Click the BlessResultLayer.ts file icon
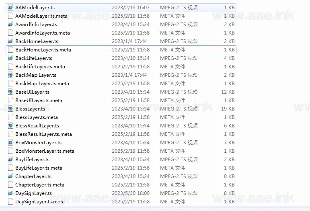Screen dimensions: 310x211 click(10, 126)
